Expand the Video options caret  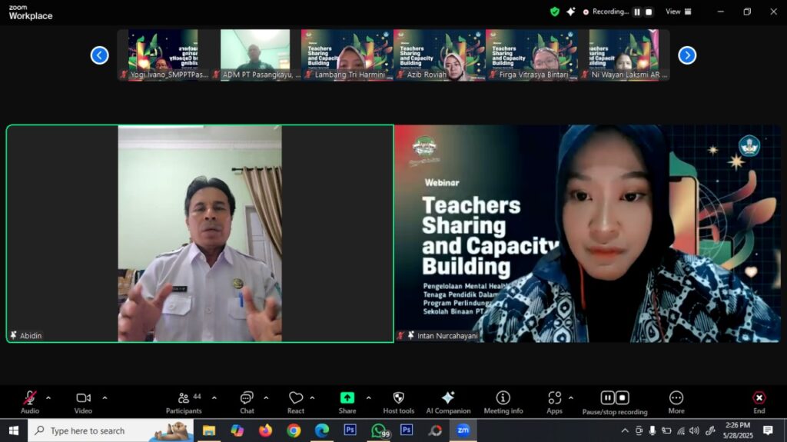tap(105, 398)
